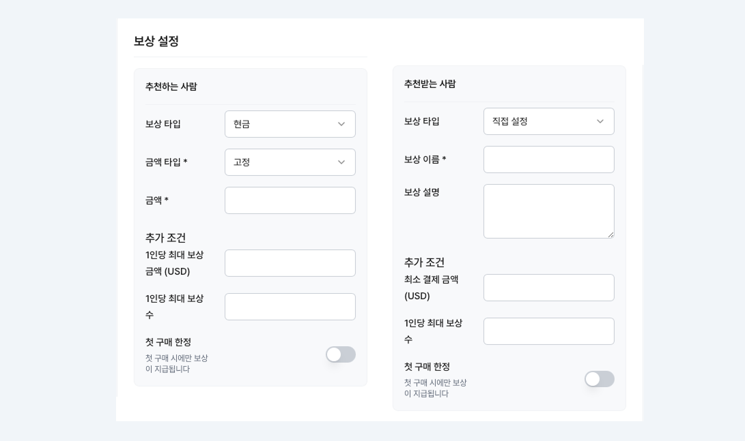745x441 pixels.
Task: Click the 보상 이름 input field
Action: [x=549, y=159]
